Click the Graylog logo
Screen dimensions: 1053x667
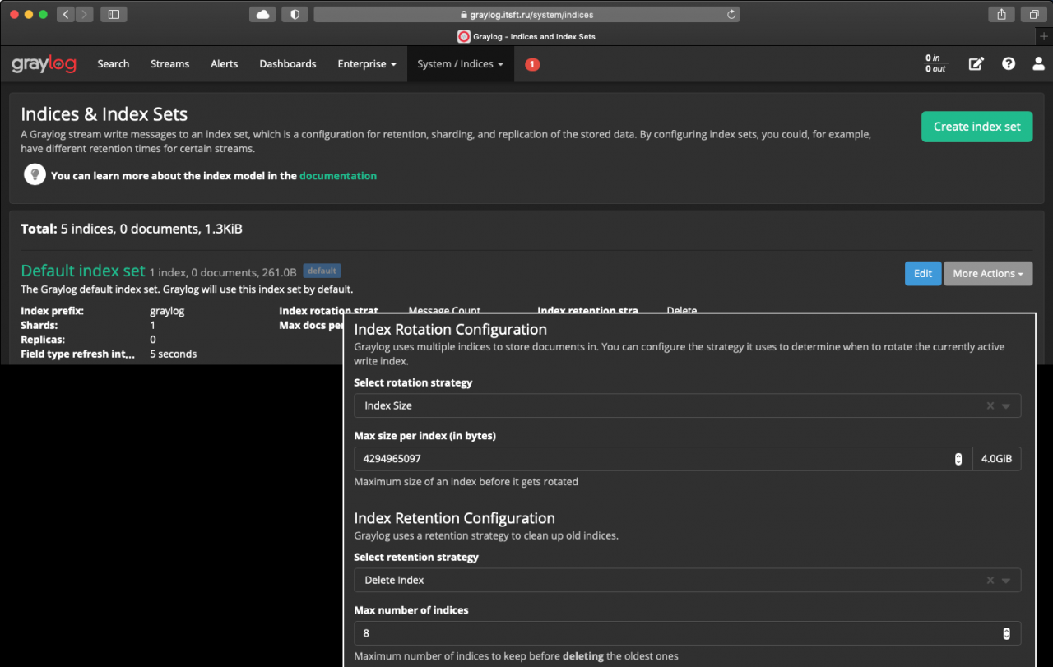(44, 64)
